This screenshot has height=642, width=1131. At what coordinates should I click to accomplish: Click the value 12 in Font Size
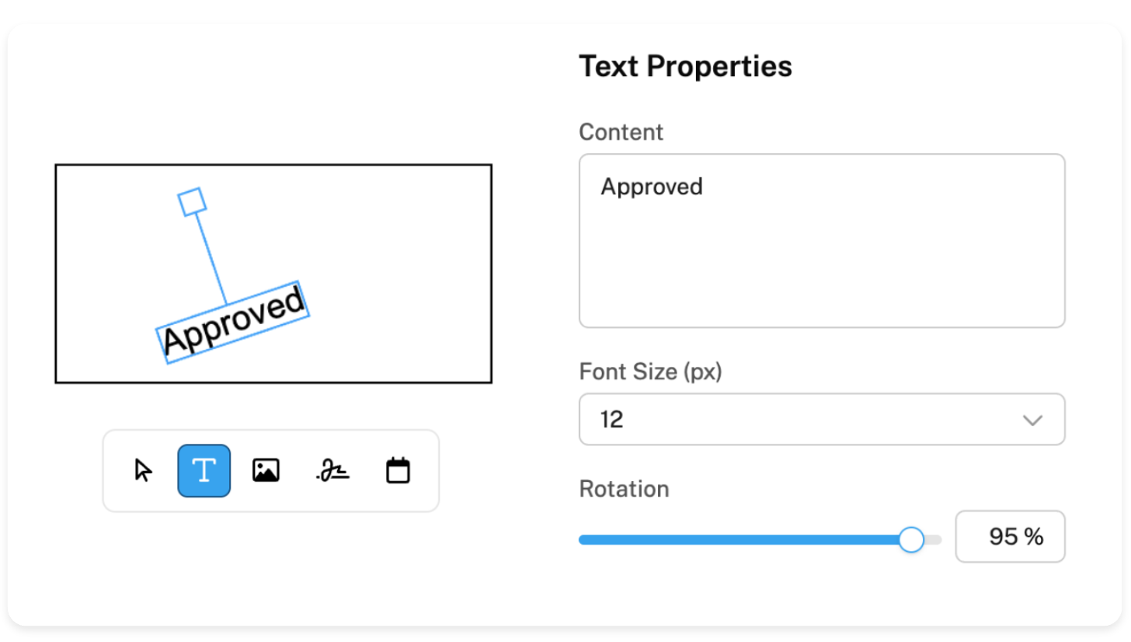[x=612, y=420]
